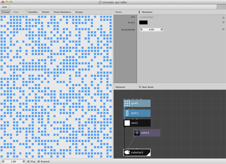Click the Play button label
The height and width of the screenshot is (164, 226).
(x=33, y=162)
